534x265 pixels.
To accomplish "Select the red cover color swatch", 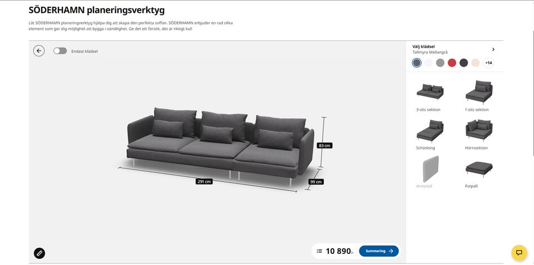I will coord(452,63).
